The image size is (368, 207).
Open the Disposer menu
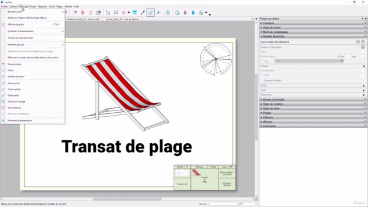point(42,6)
